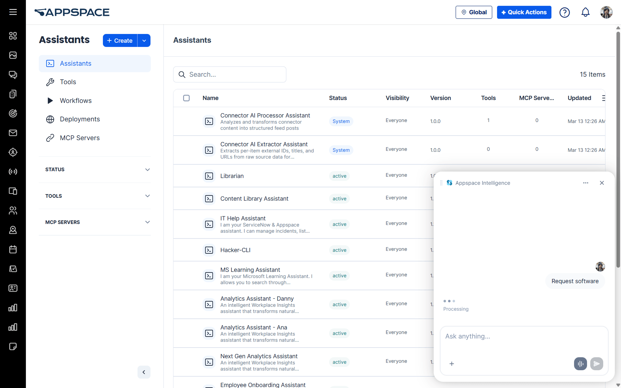Open the Create button dropdown arrow
The image size is (621, 388).
[x=144, y=40]
